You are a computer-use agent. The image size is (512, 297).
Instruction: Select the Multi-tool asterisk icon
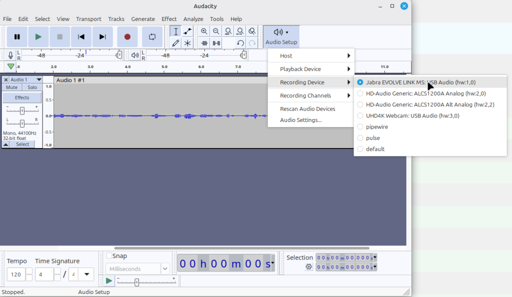point(187,43)
